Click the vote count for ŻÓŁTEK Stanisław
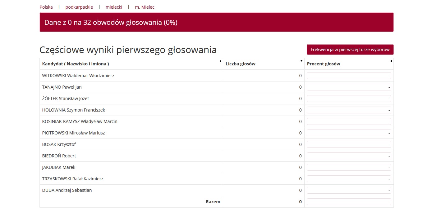 pyautogui.click(x=300, y=99)
